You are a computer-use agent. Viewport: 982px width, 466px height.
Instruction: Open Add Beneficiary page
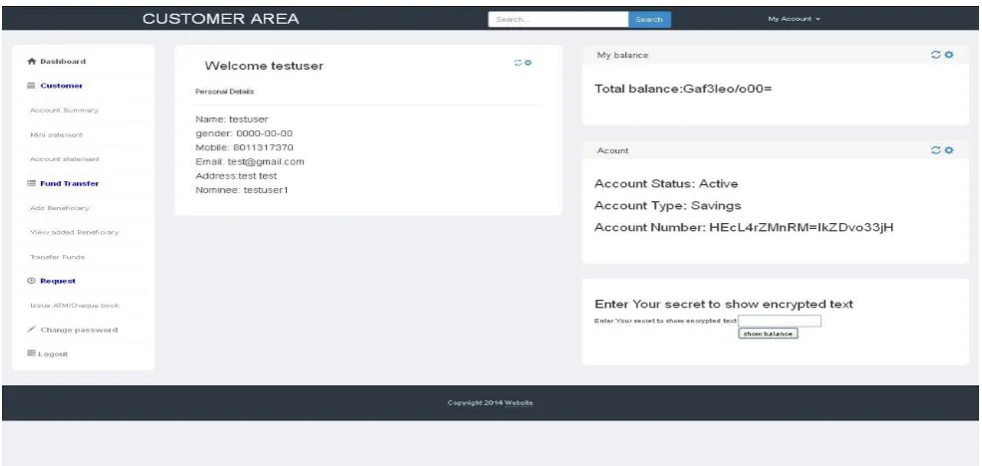[60, 208]
